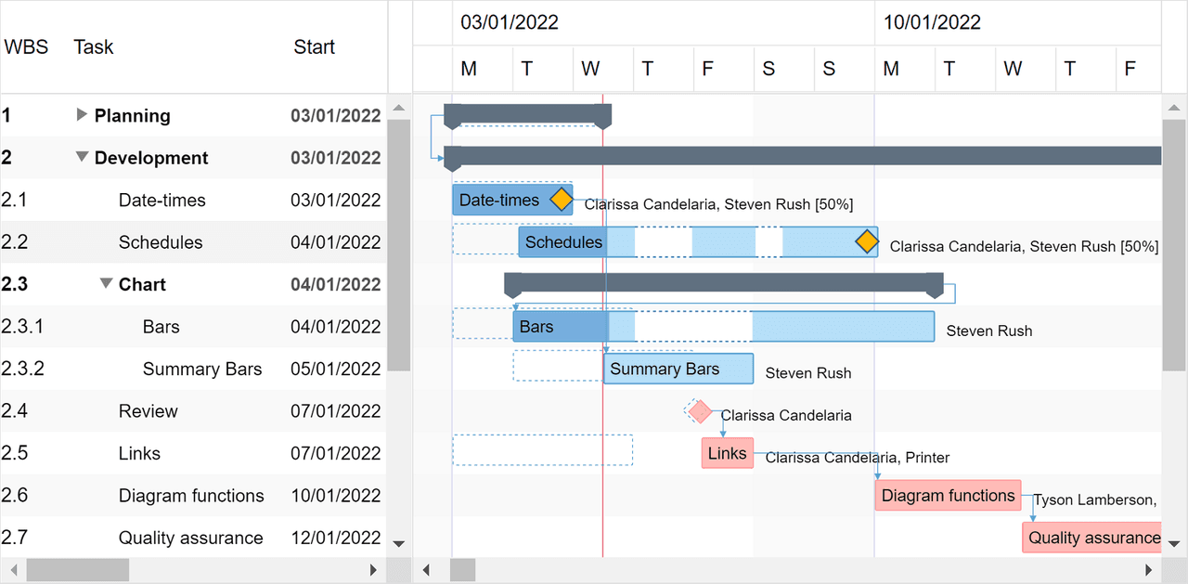Click the Start column header
The width and height of the screenshot is (1188, 584).
point(315,47)
